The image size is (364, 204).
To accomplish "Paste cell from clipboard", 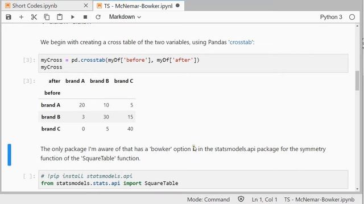I will coord(60,17).
